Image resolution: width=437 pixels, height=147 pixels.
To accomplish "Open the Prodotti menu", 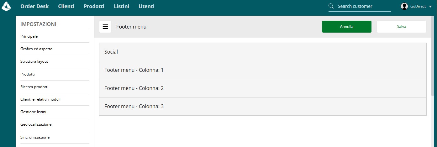I will (94, 6).
